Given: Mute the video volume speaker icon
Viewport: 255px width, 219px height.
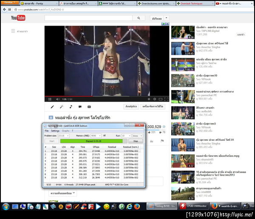Looking at the screenshot, I should point(57,99).
